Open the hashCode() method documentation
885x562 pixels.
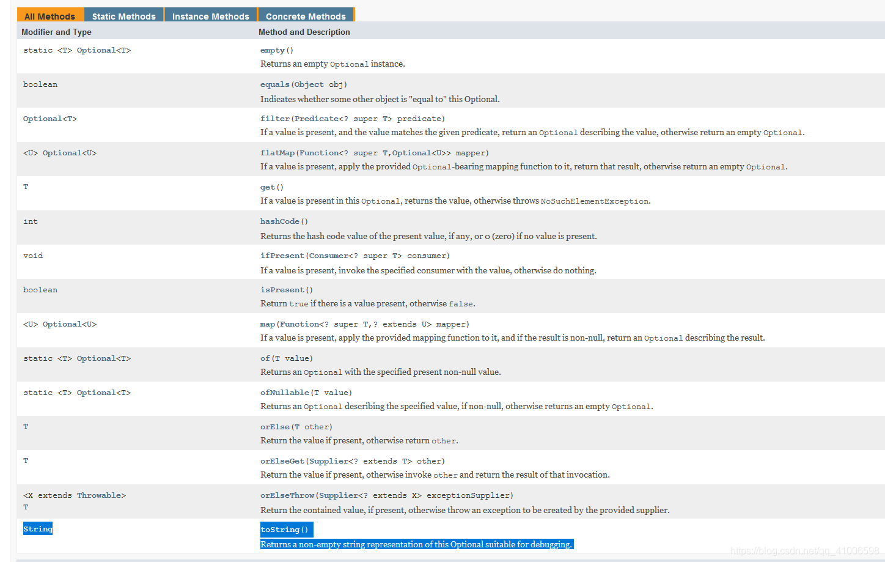click(280, 221)
